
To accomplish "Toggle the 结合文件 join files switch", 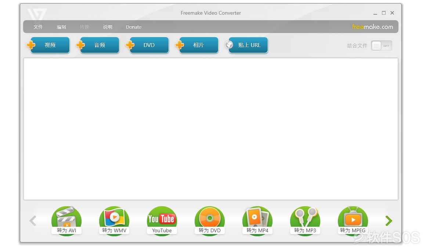I will coord(382,46).
